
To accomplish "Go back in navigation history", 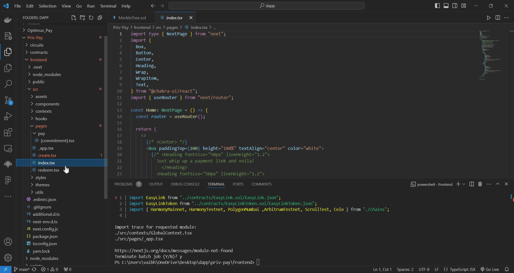I will click(x=153, y=6).
